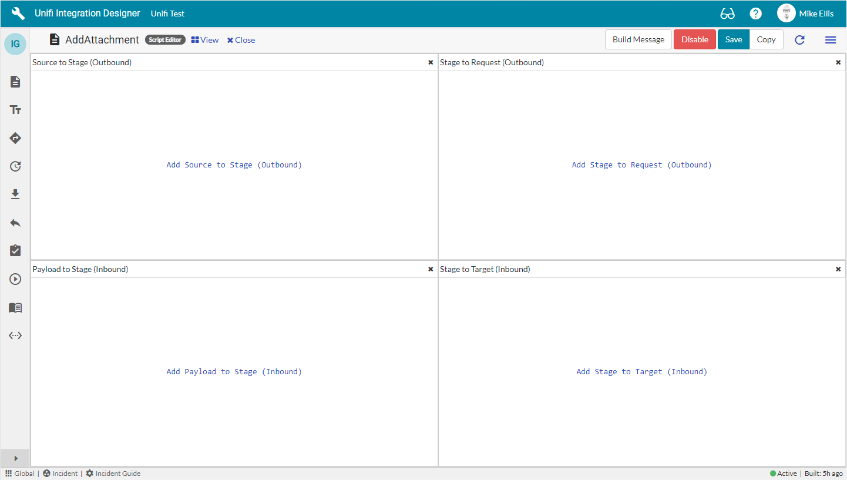Open the text fields icon in sidebar
This screenshot has height=480, width=847.
[x=15, y=110]
